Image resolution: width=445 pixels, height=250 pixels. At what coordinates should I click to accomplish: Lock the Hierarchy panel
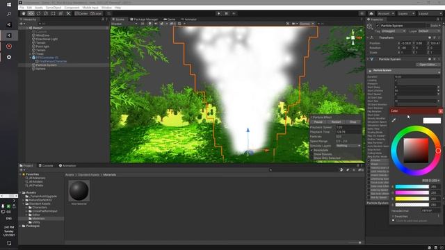pos(103,19)
